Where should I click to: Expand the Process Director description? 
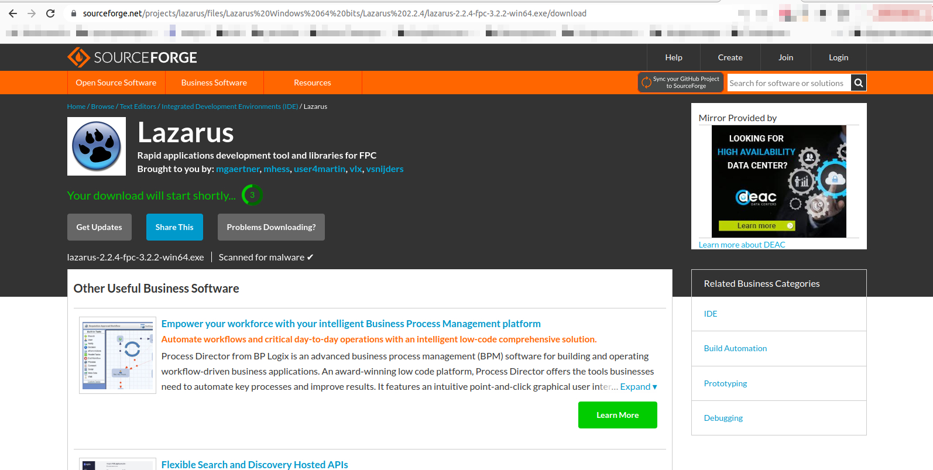coord(638,387)
